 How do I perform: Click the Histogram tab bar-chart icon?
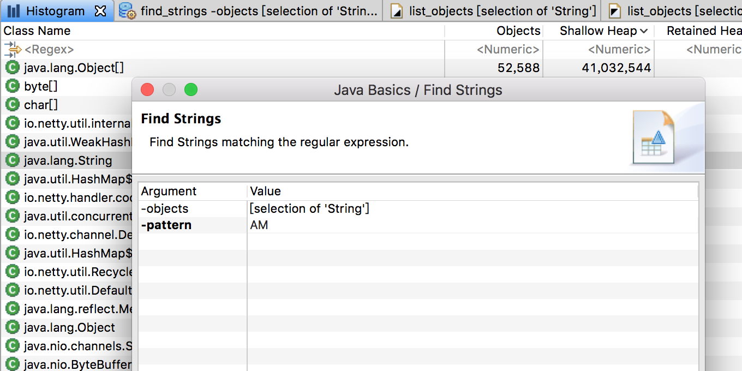(14, 10)
